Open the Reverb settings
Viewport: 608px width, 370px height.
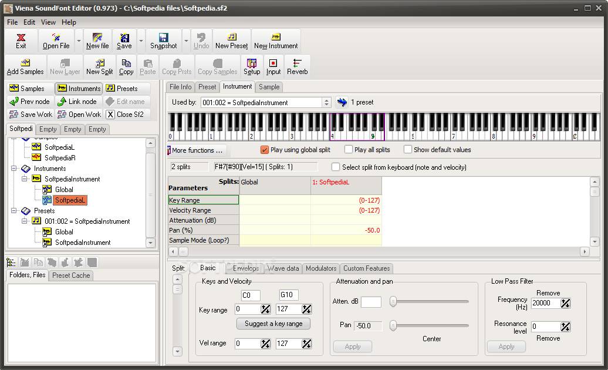tap(297, 66)
